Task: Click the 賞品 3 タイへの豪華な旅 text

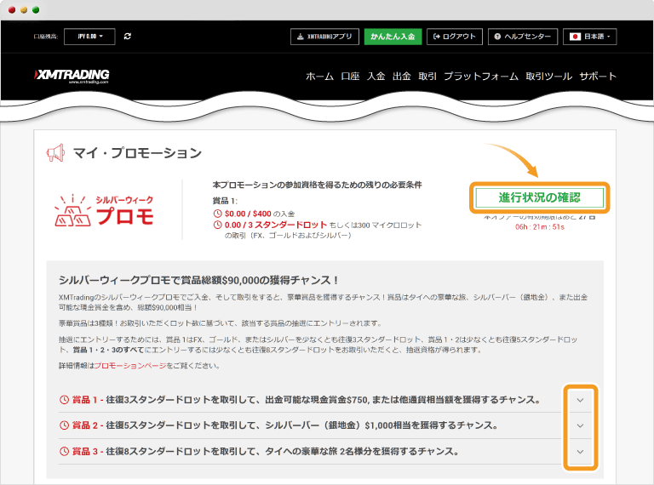Action: (266, 452)
